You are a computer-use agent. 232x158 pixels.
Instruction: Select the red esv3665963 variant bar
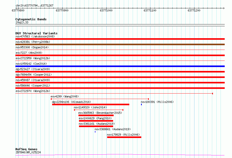[96, 115]
